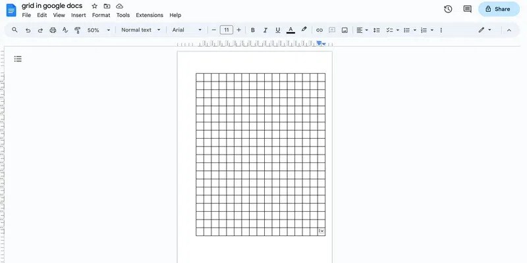Viewport: 527px width, 263px height.
Task: Toggle underline formatting
Action: [277, 30]
